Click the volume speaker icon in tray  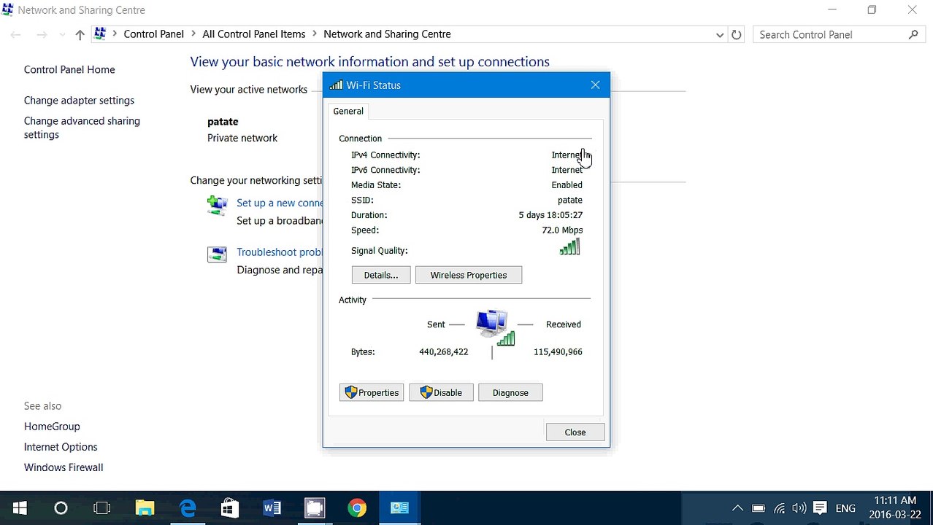tap(799, 508)
